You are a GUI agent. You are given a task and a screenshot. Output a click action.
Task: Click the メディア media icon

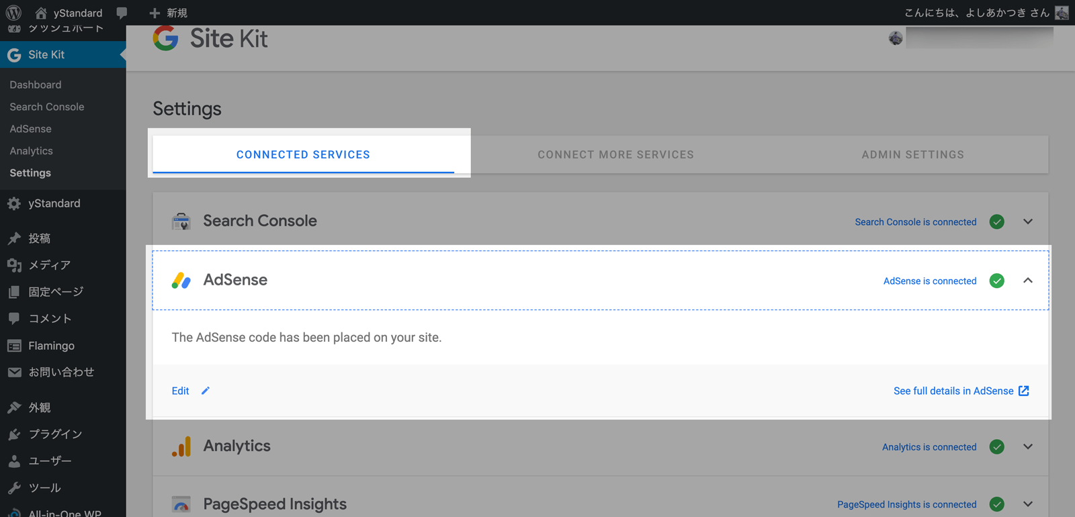coord(14,265)
